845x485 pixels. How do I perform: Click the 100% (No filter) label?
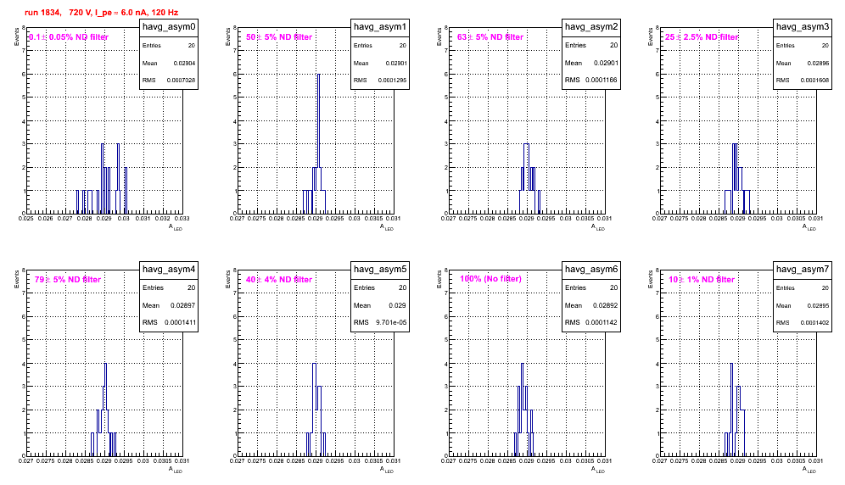click(490, 279)
